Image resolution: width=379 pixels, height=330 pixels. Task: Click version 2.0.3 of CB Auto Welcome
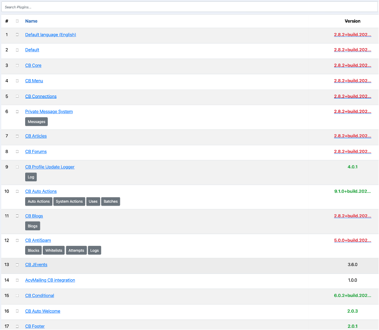[353, 311]
